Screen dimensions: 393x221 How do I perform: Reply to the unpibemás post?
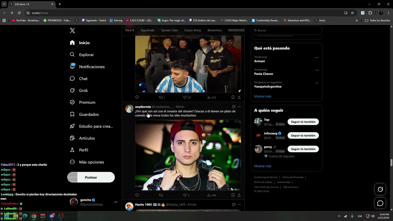(x=137, y=195)
